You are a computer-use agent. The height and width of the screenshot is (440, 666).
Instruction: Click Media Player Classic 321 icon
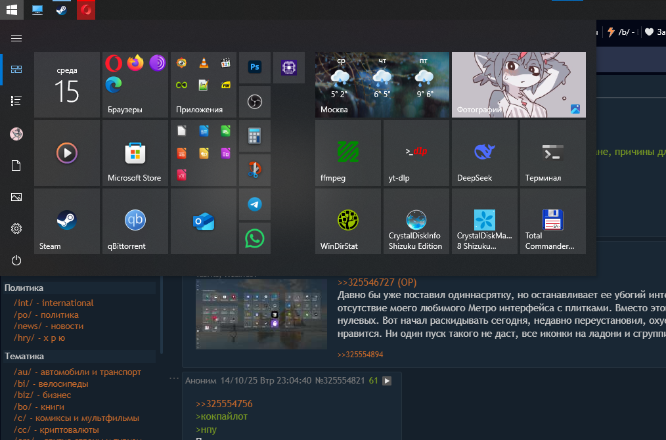point(225,63)
